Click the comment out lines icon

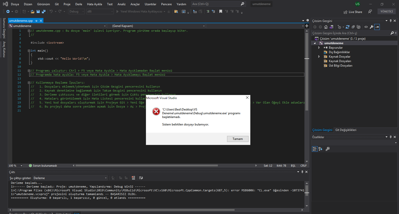tap(208, 11)
